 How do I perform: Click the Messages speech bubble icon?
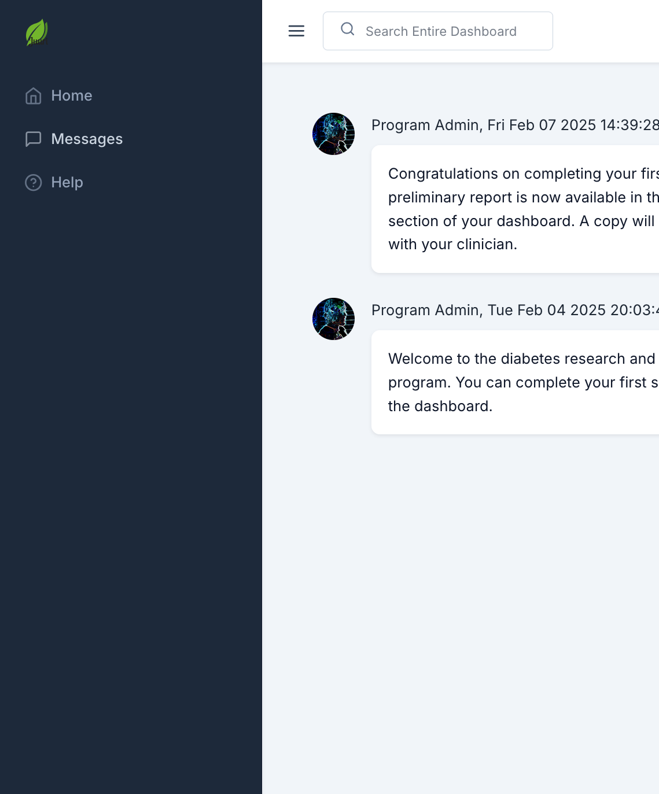34,139
